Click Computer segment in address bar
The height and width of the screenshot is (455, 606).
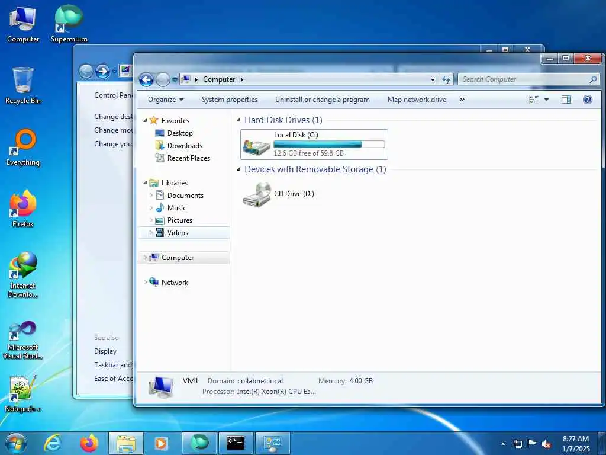coord(219,79)
